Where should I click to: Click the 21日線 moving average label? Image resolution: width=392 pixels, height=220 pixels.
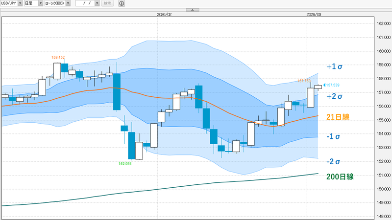point(338,117)
